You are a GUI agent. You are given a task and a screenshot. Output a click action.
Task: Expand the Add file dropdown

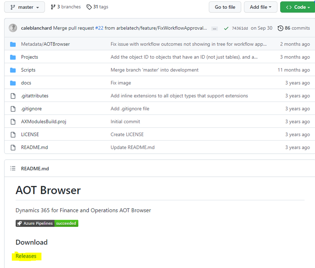[x=260, y=7]
